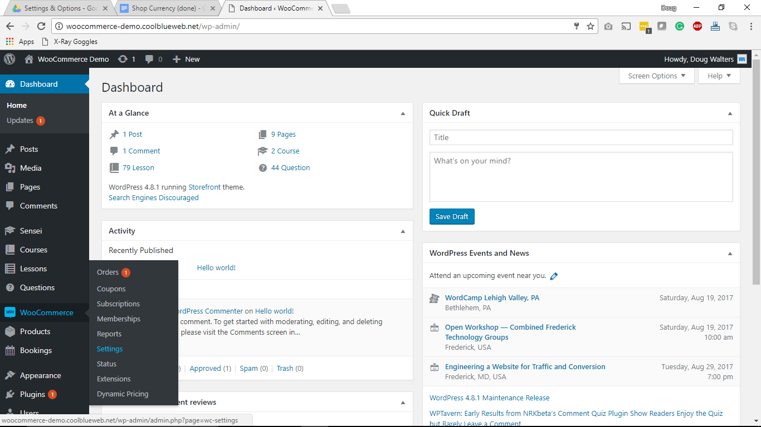
Task: Click the pencil icon to edit event location
Action: click(x=554, y=276)
